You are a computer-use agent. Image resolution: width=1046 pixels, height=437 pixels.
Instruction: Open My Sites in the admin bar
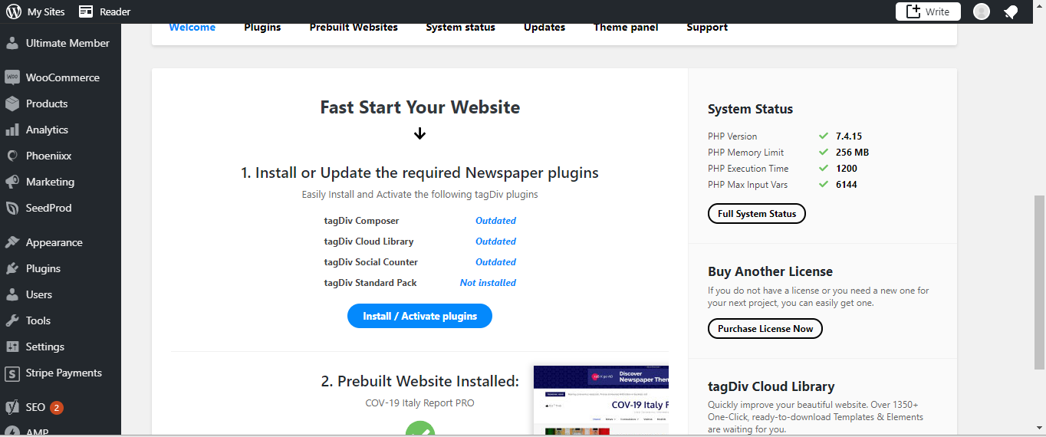pos(36,11)
